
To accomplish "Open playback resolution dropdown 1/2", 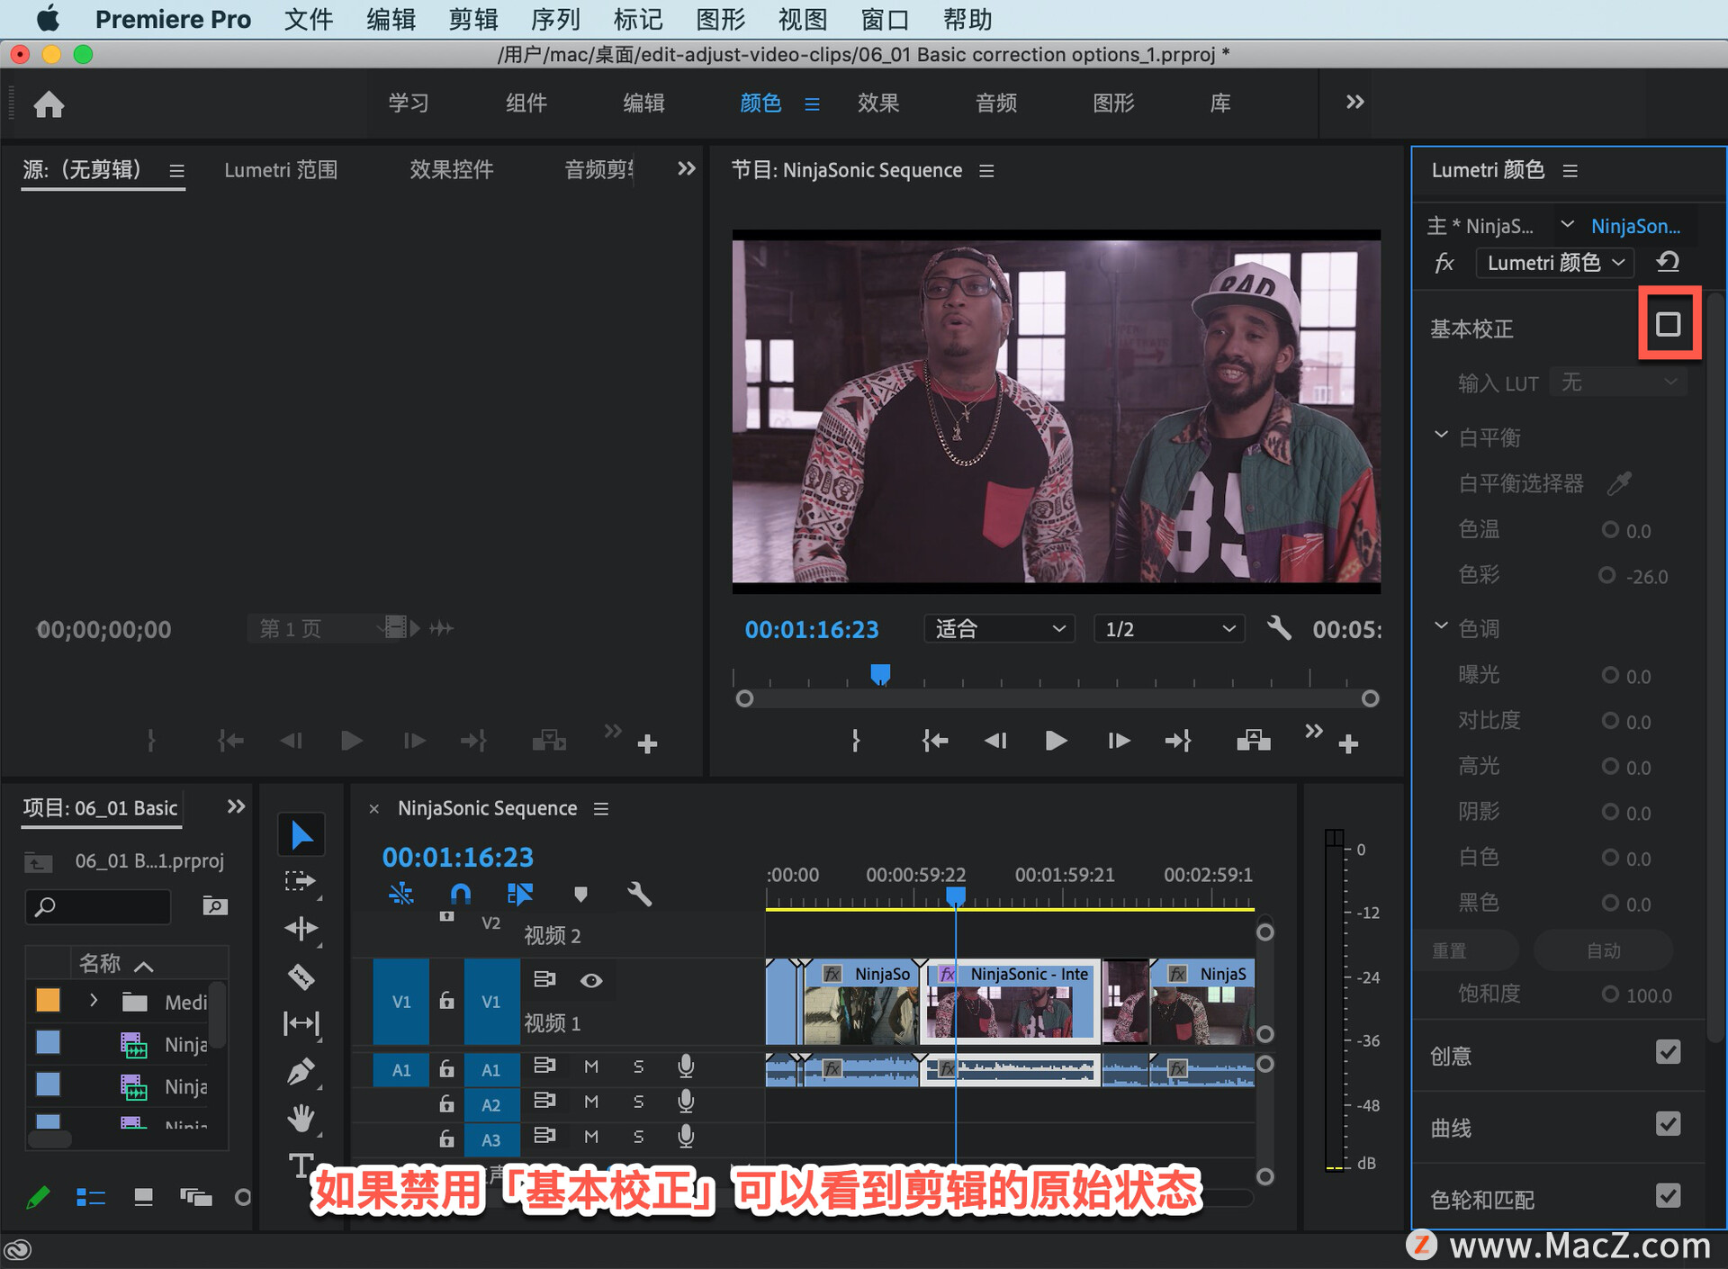I will coord(1168,628).
